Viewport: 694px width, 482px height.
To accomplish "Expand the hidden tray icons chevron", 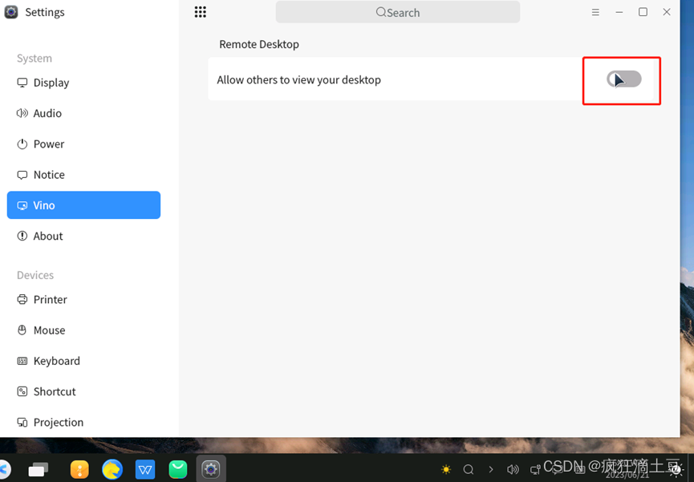I will (491, 469).
